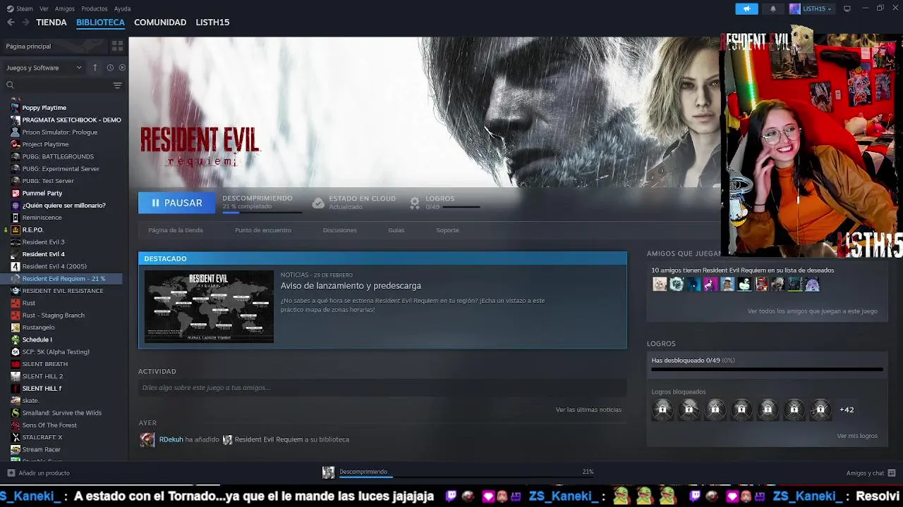Select the Schedule I game icon
This screenshot has height=507, width=903.
(x=16, y=339)
